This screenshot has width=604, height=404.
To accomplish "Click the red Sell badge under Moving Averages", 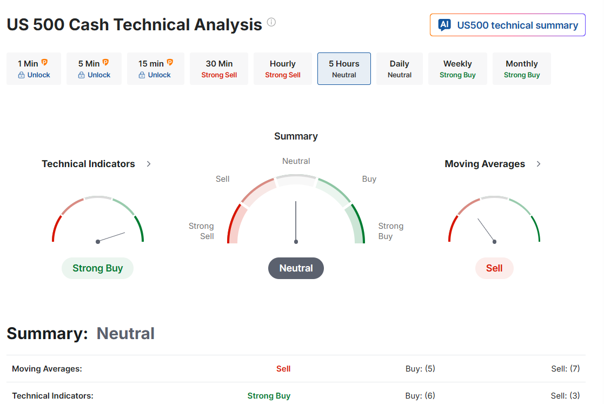I will coord(494,268).
